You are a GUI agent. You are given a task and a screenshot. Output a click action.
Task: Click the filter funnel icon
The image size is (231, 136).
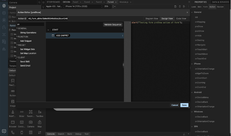pos(43,7)
